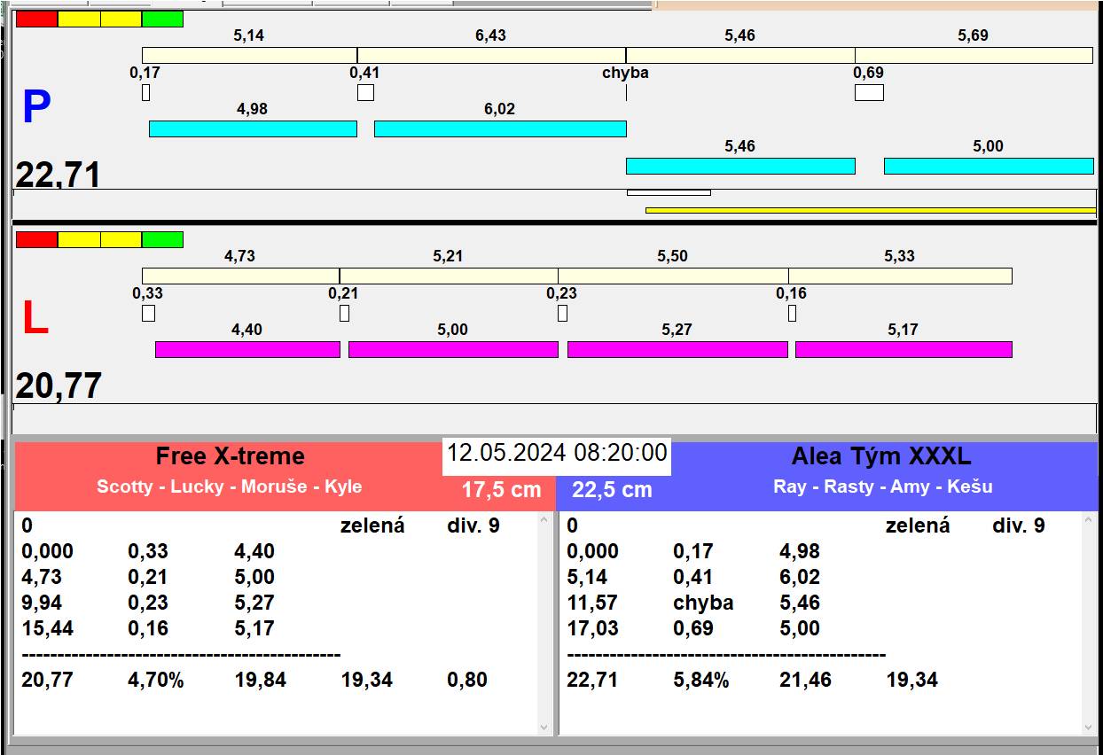This screenshot has height=755, width=1103.
Task: Click the long yellow progress bar in lane P
Action: tap(871, 210)
